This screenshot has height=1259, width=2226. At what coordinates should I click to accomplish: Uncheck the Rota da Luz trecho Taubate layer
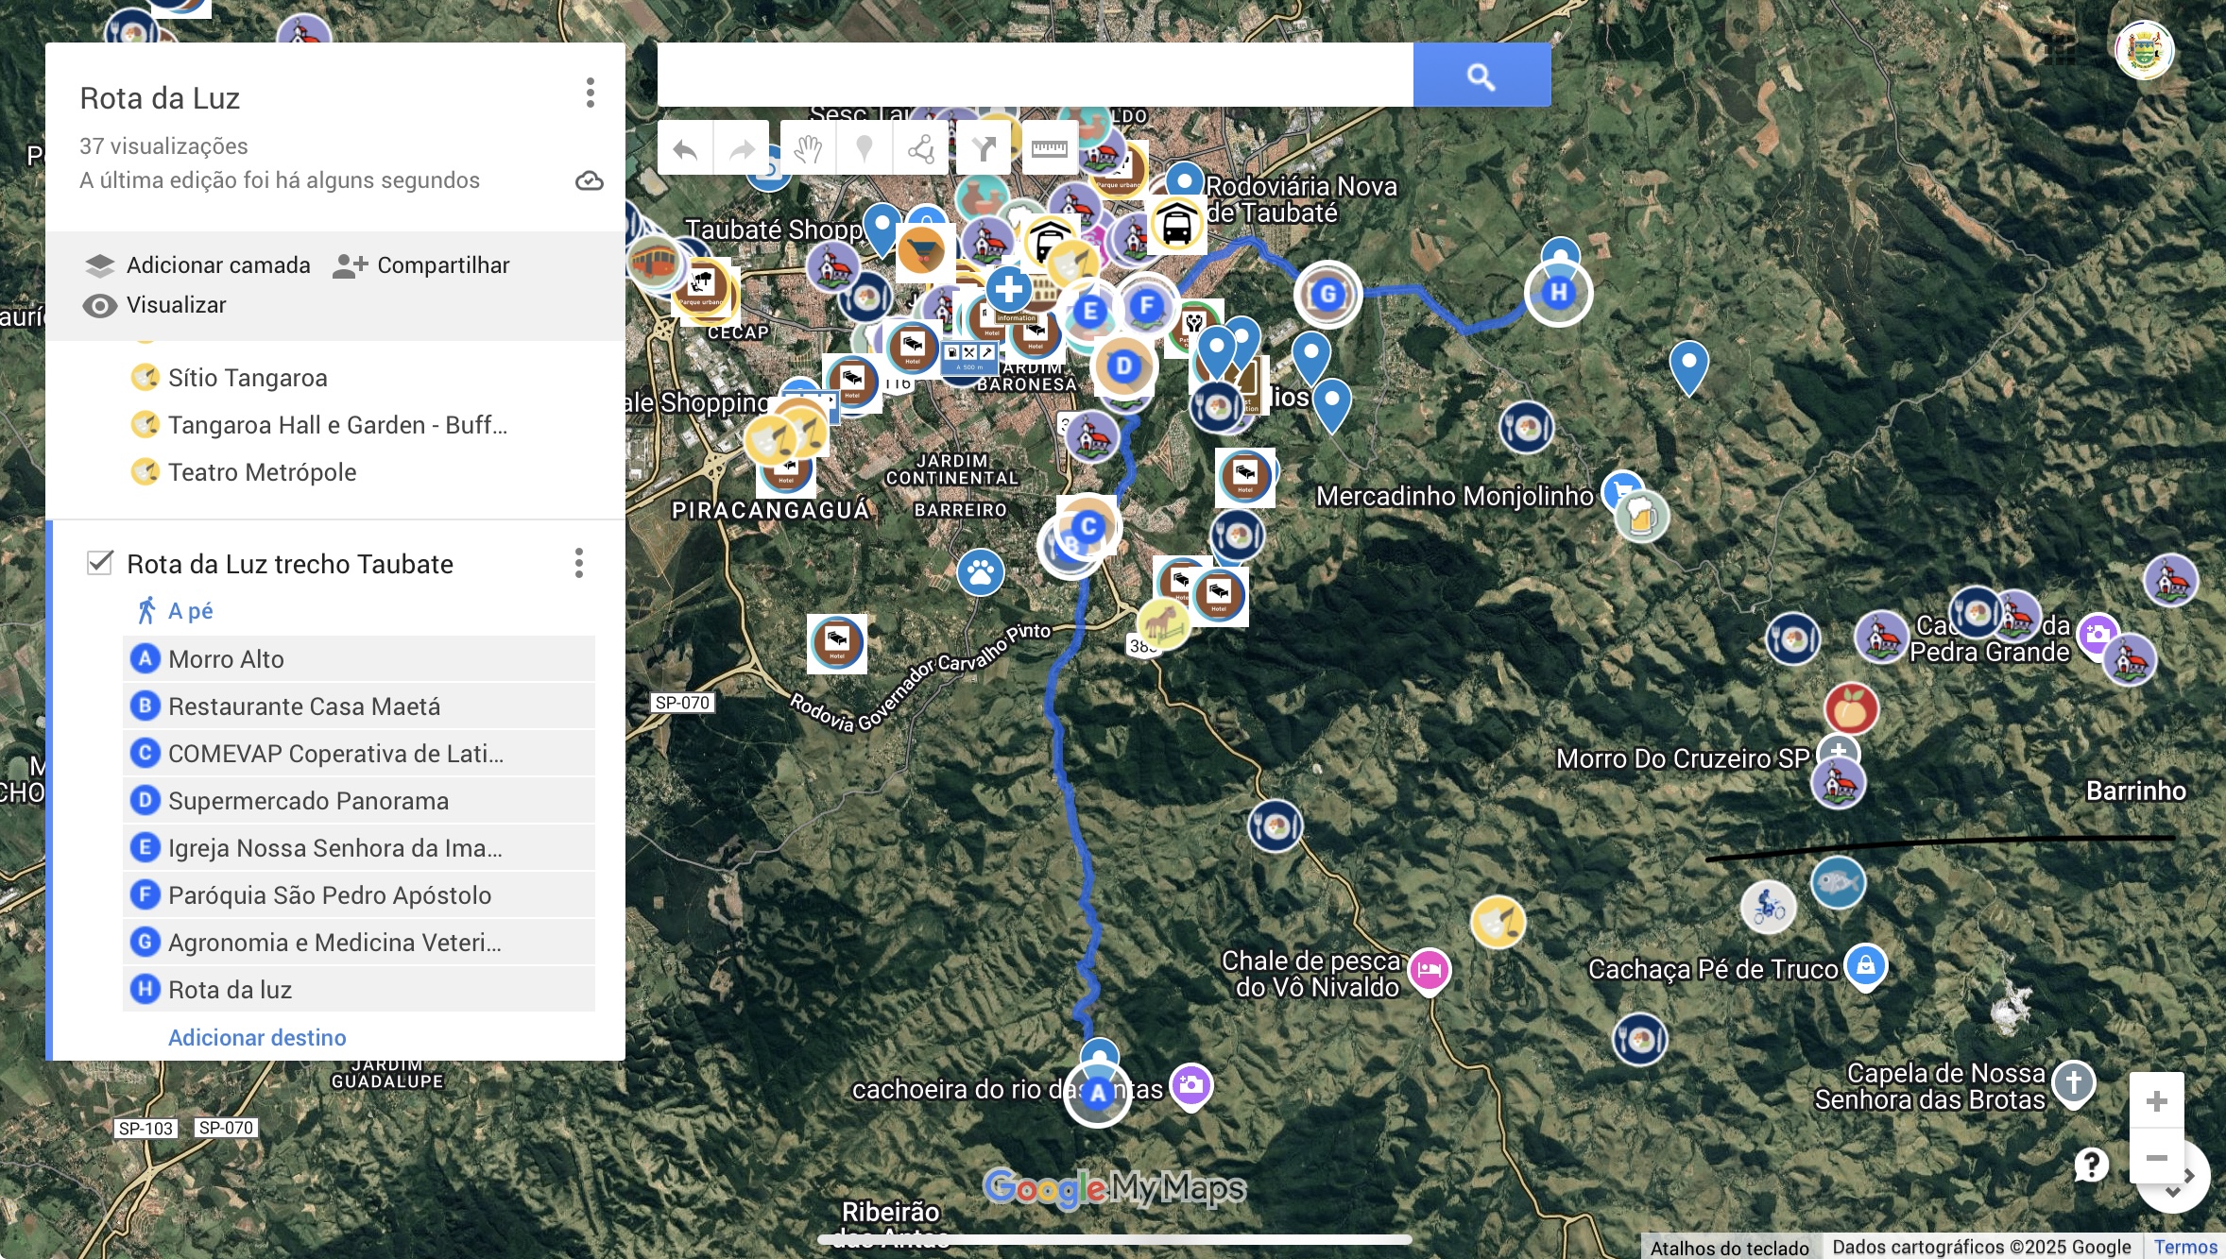coord(100,563)
